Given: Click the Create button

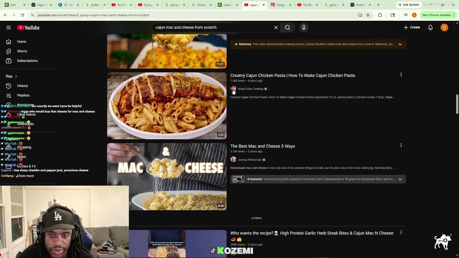Looking at the screenshot, I should coord(412,27).
